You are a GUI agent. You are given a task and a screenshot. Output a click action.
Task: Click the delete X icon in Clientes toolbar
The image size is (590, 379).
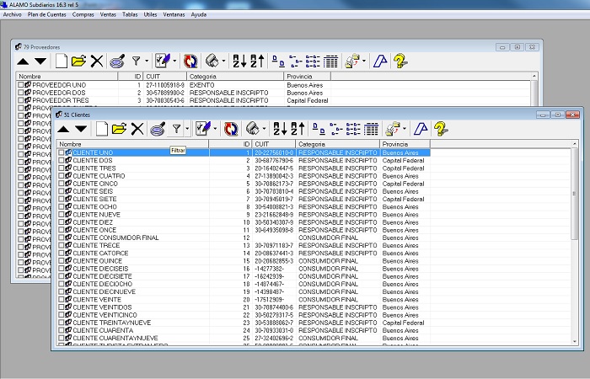point(137,129)
